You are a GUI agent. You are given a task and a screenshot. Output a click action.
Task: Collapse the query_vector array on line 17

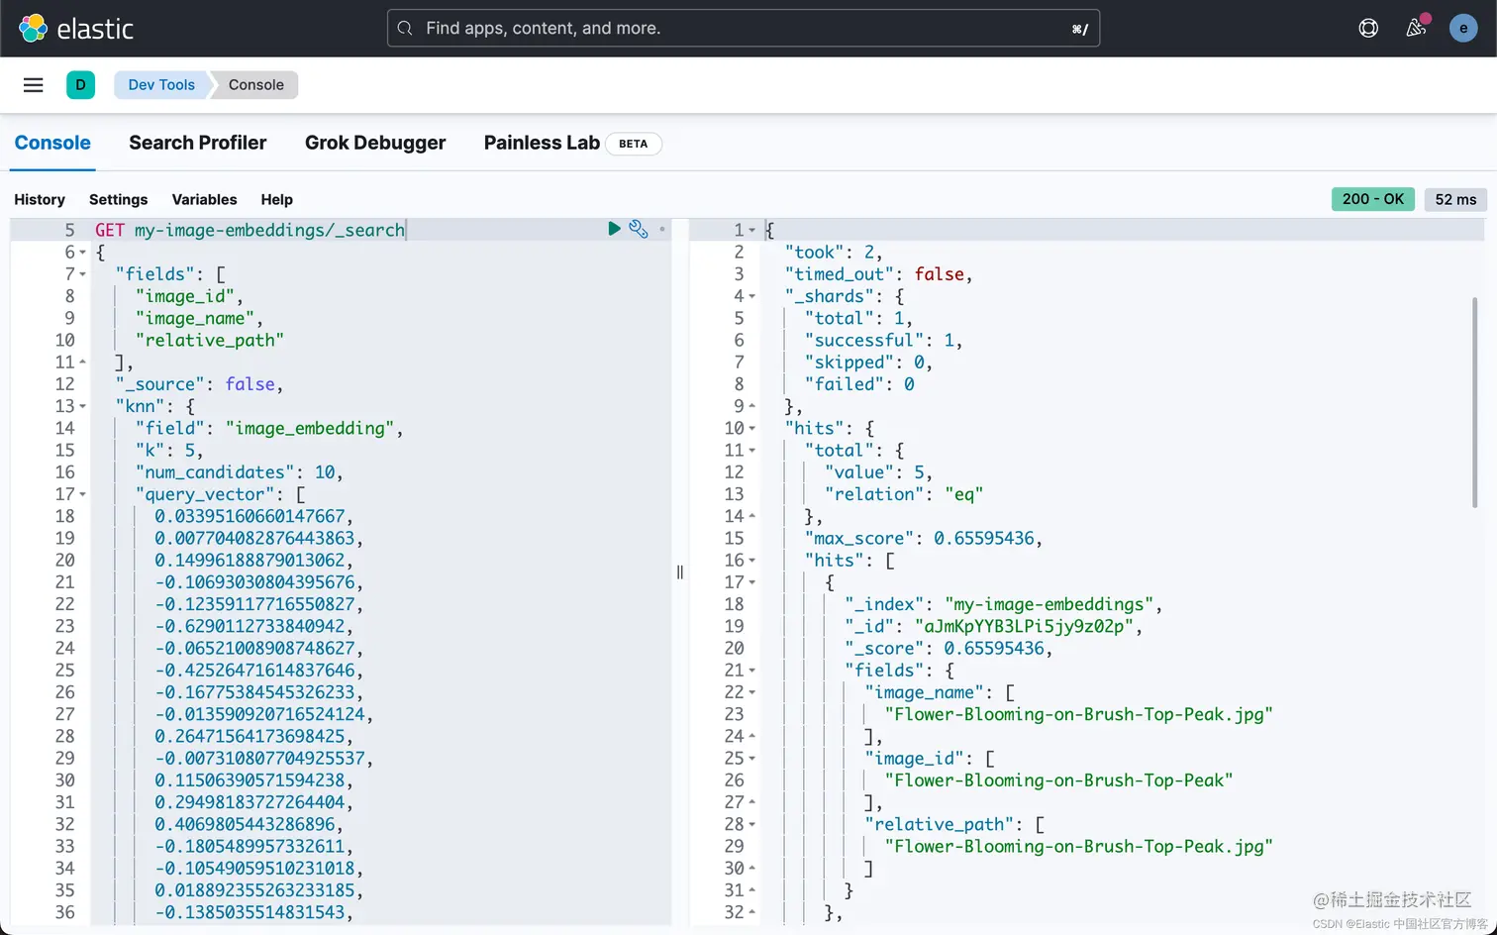[x=82, y=494]
